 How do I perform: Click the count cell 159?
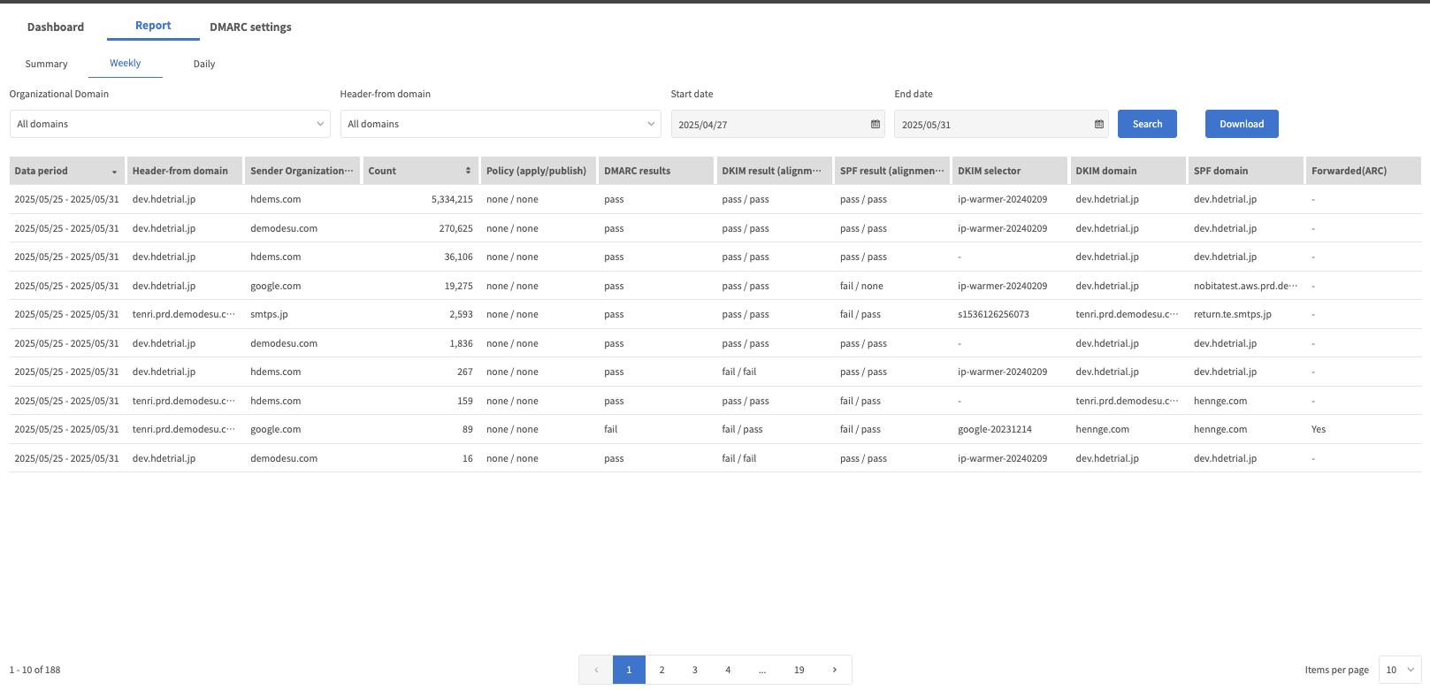point(465,402)
